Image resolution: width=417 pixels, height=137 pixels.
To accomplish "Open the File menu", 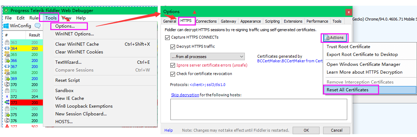I will click(x=8, y=18).
